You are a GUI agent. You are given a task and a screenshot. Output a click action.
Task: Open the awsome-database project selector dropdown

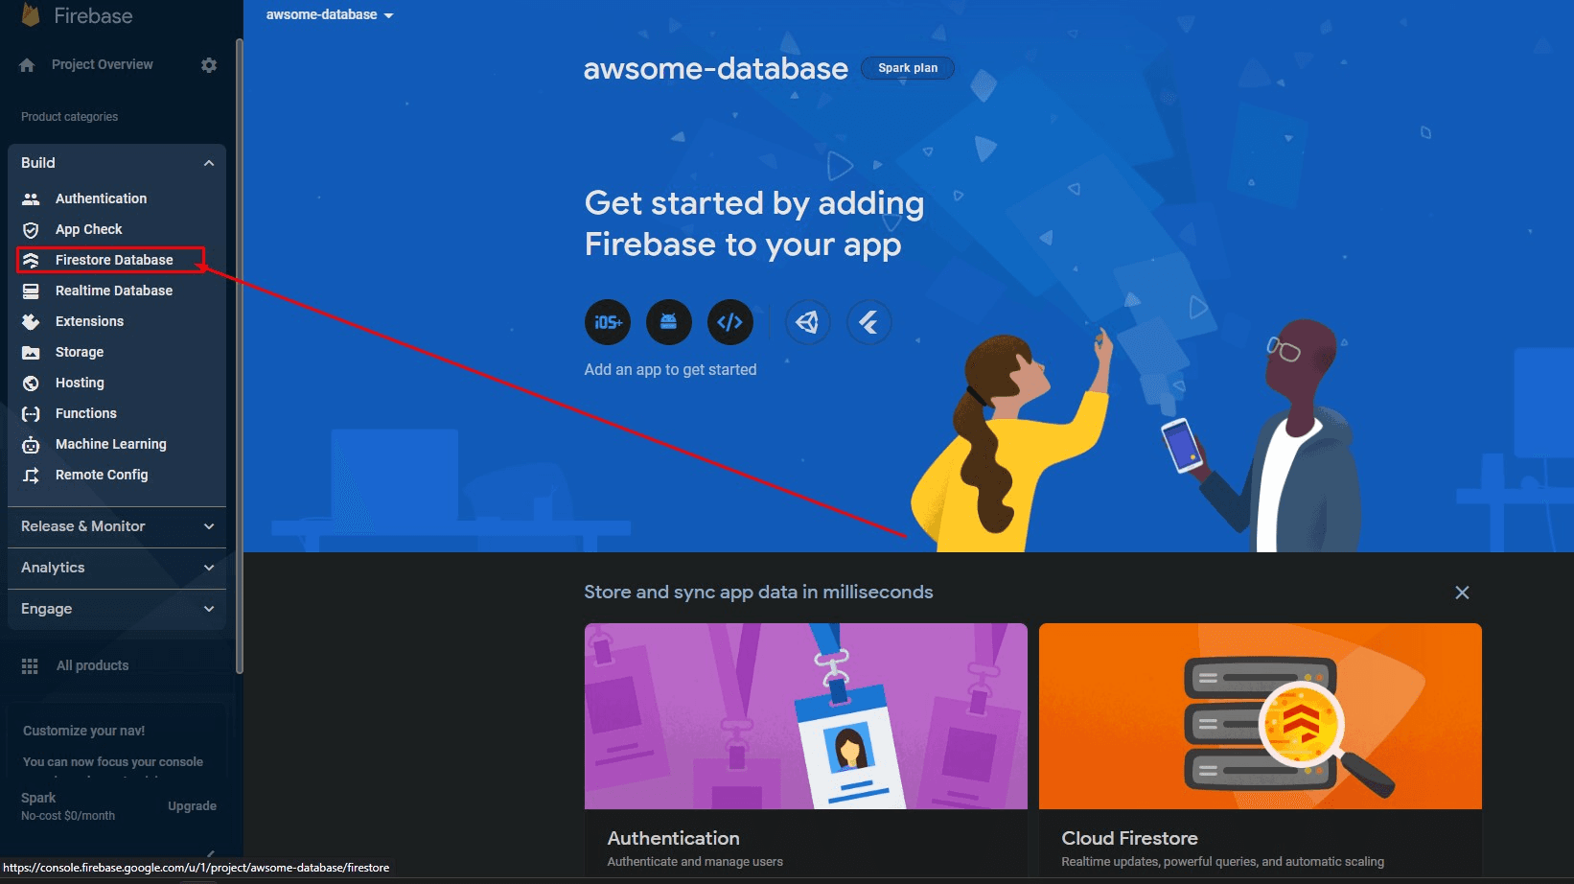pyautogui.click(x=330, y=14)
